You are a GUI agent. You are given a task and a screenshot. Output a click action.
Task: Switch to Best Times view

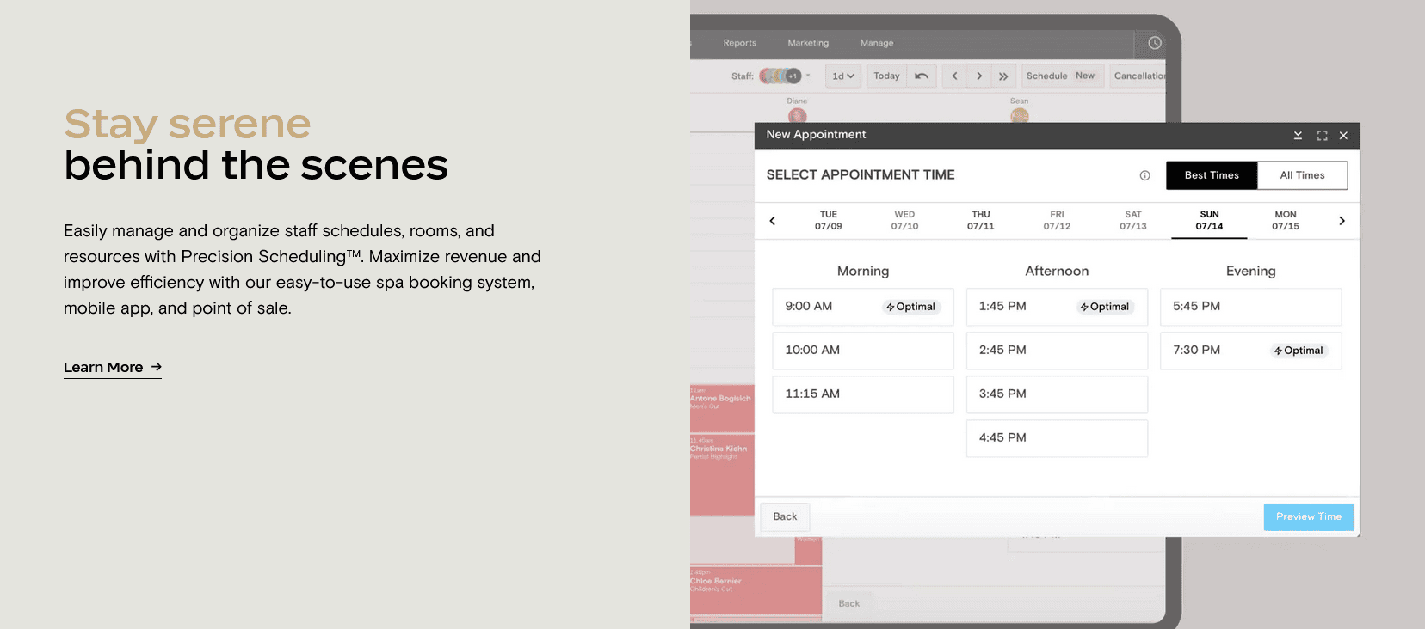1212,175
